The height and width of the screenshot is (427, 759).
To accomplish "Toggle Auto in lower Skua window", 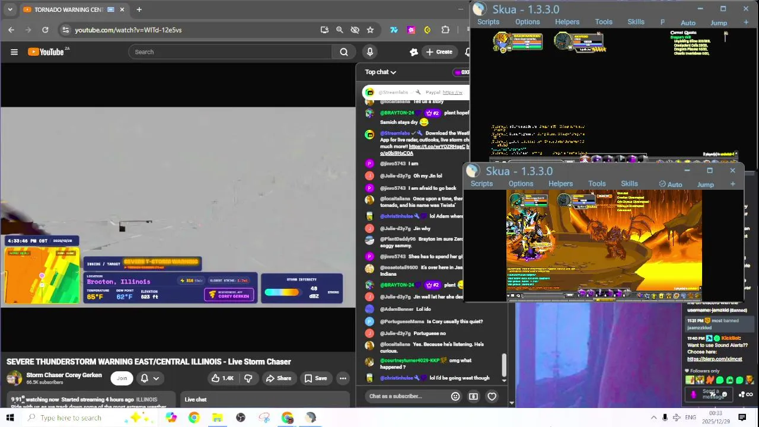I will point(671,184).
